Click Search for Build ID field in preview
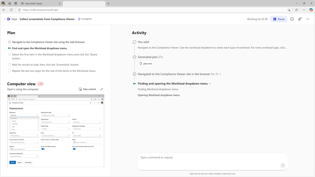Screen dimensions: 315x177 pyautogui.click(x=87, y=142)
